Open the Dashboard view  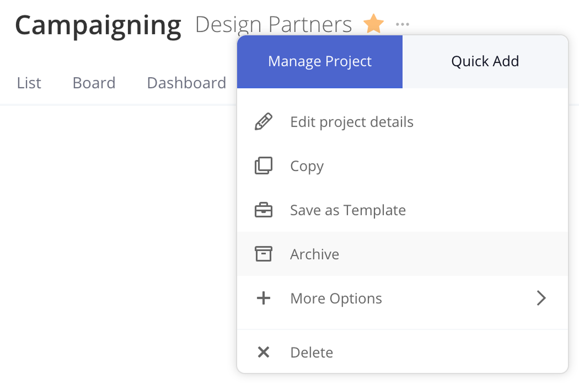pyautogui.click(x=186, y=83)
